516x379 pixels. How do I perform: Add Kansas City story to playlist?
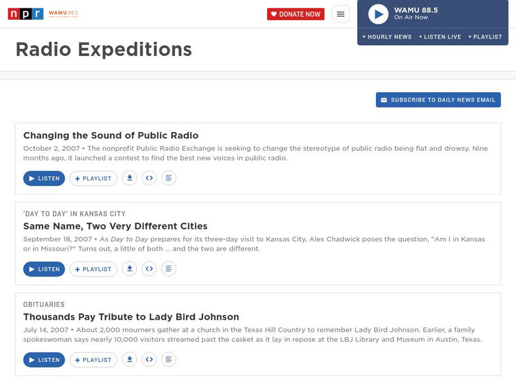94,269
